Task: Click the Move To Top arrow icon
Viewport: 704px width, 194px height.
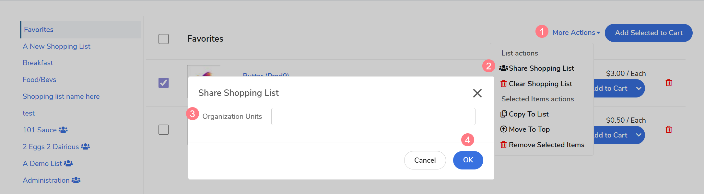Action: (503, 129)
